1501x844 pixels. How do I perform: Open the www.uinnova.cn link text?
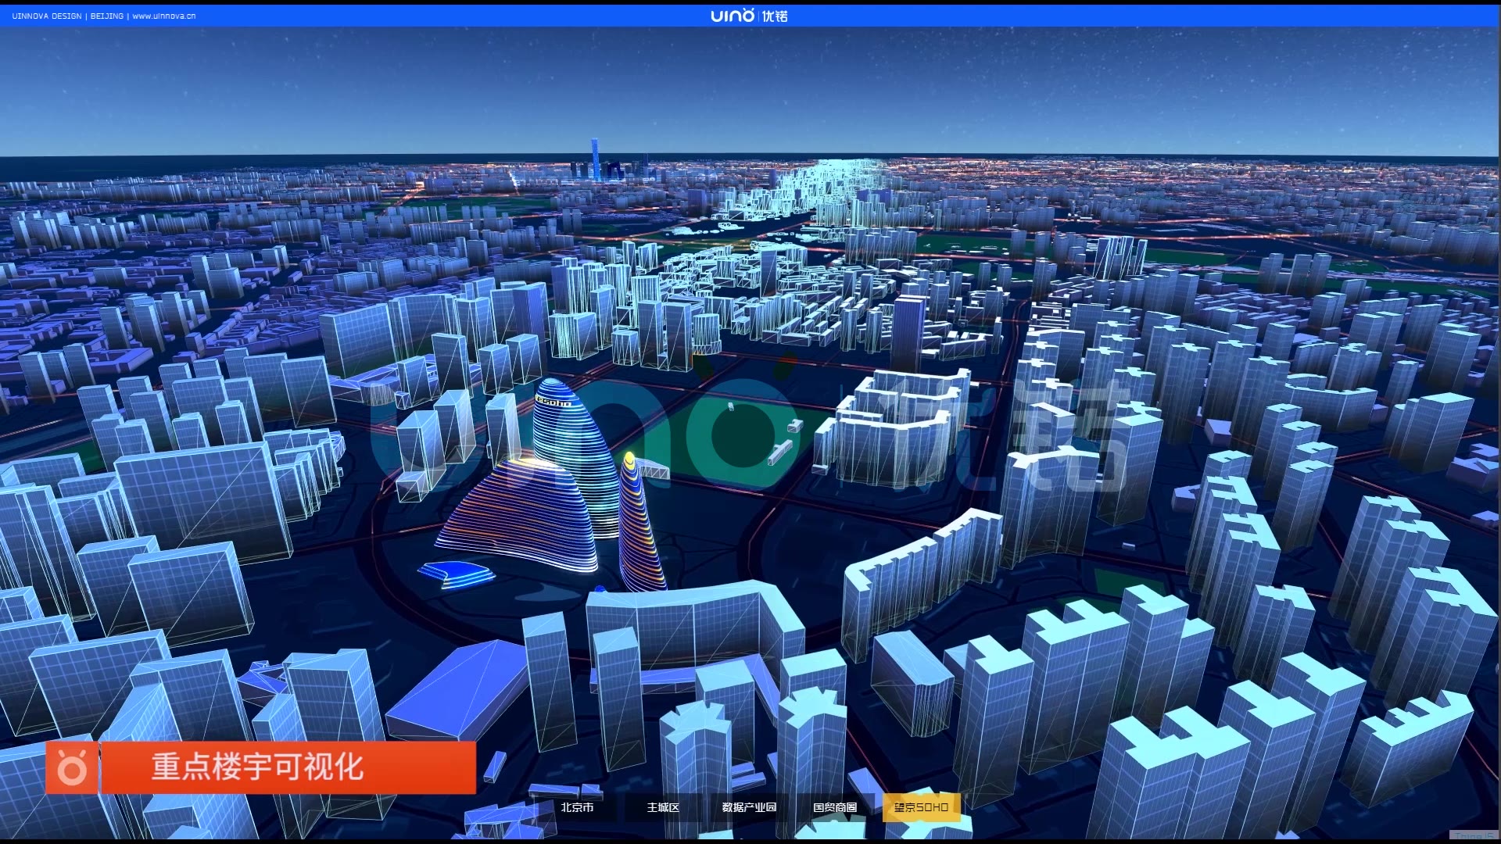[164, 16]
